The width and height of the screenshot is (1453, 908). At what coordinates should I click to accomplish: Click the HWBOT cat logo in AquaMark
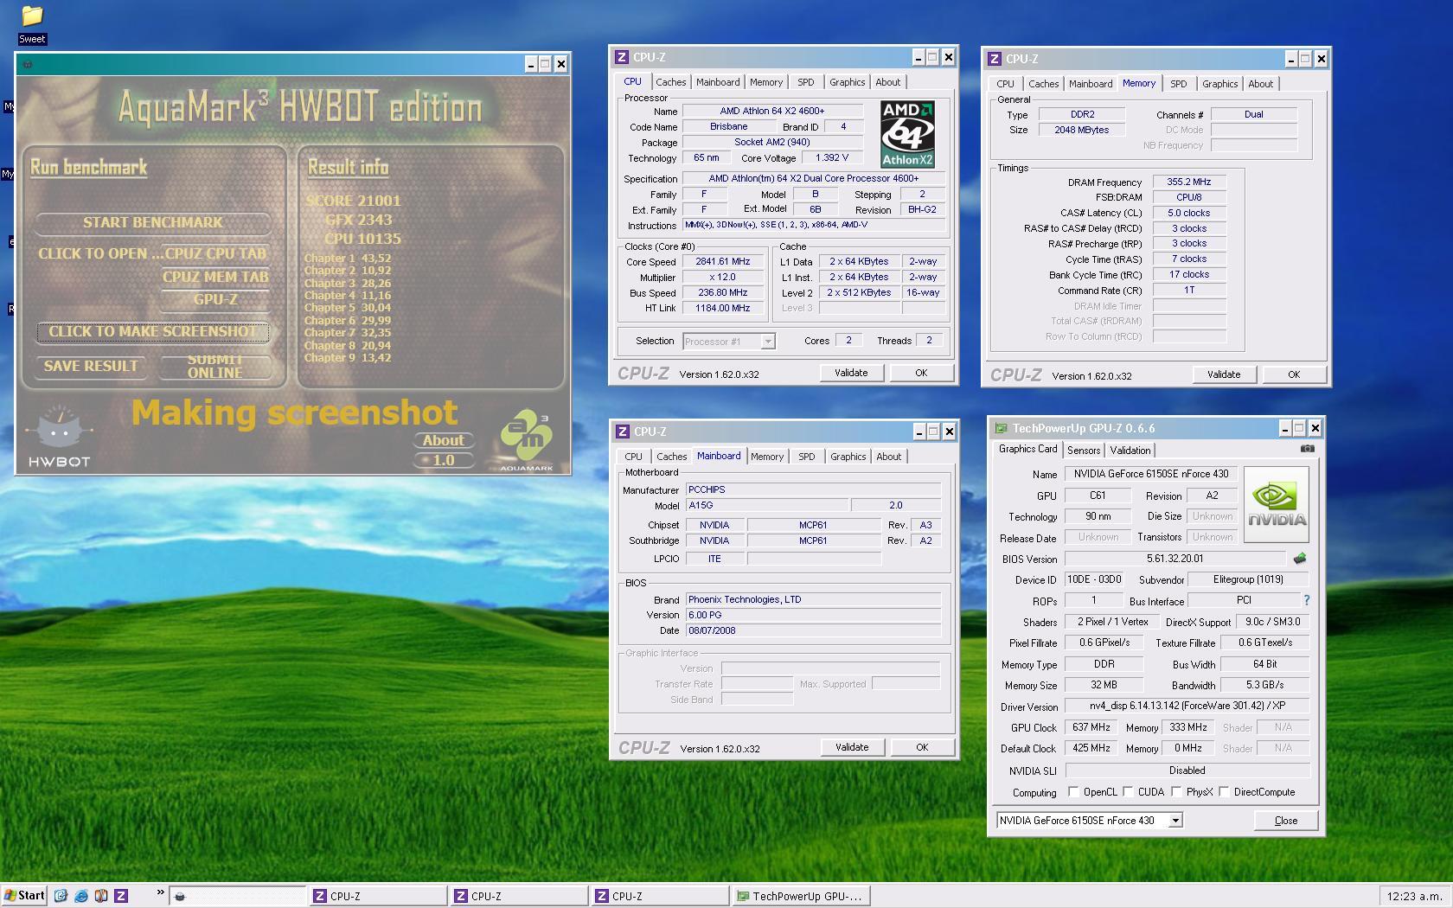click(x=59, y=437)
